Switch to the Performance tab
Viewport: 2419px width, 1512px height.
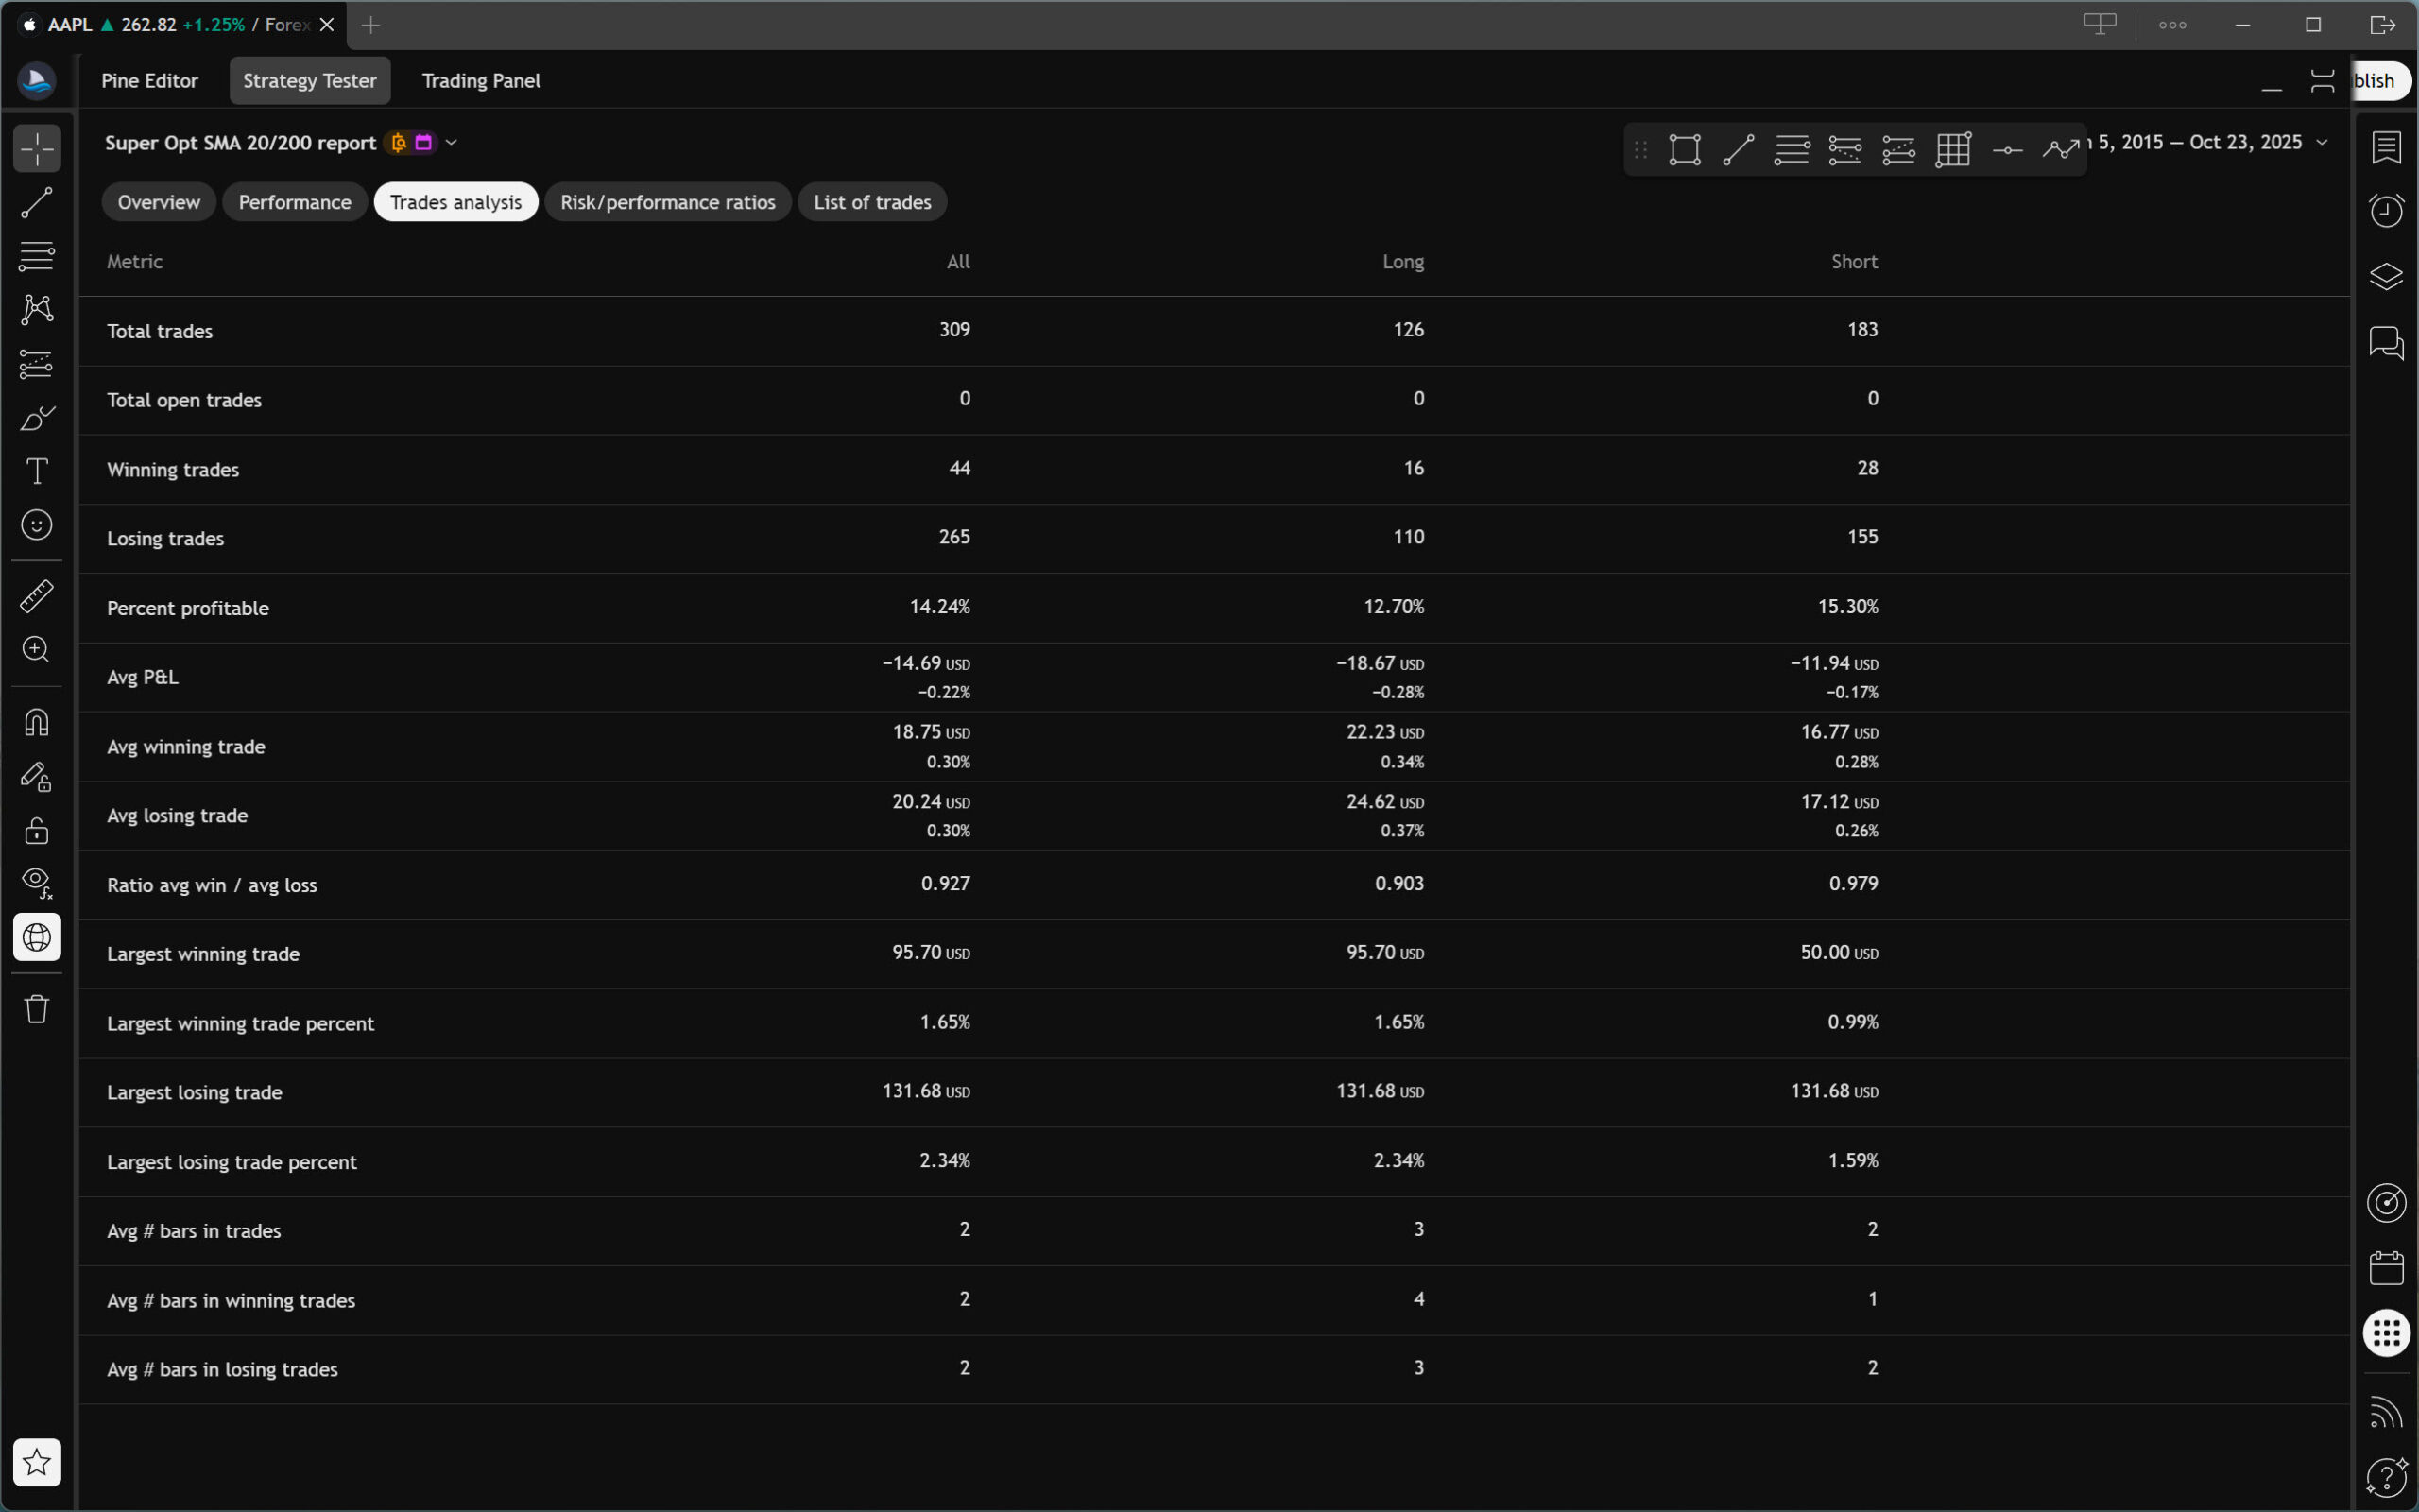pyautogui.click(x=295, y=202)
